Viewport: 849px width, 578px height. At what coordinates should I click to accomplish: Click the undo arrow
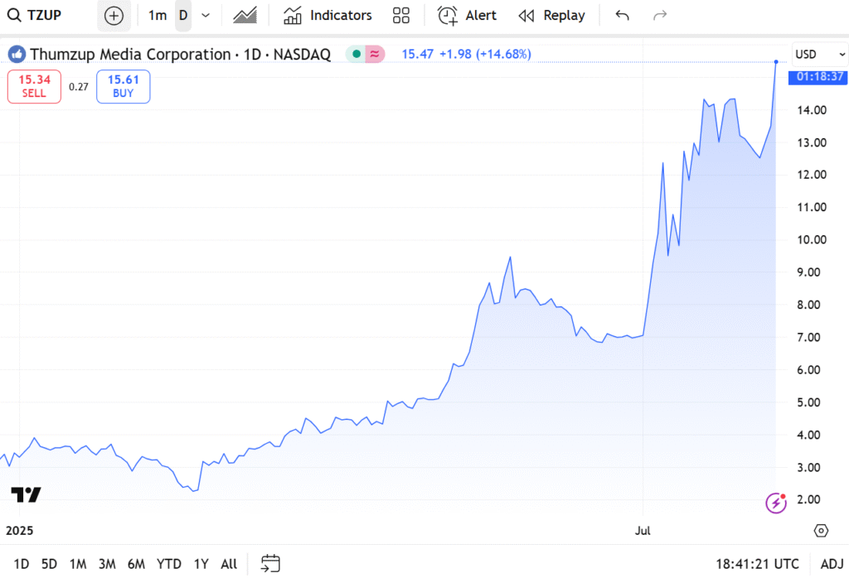(623, 15)
